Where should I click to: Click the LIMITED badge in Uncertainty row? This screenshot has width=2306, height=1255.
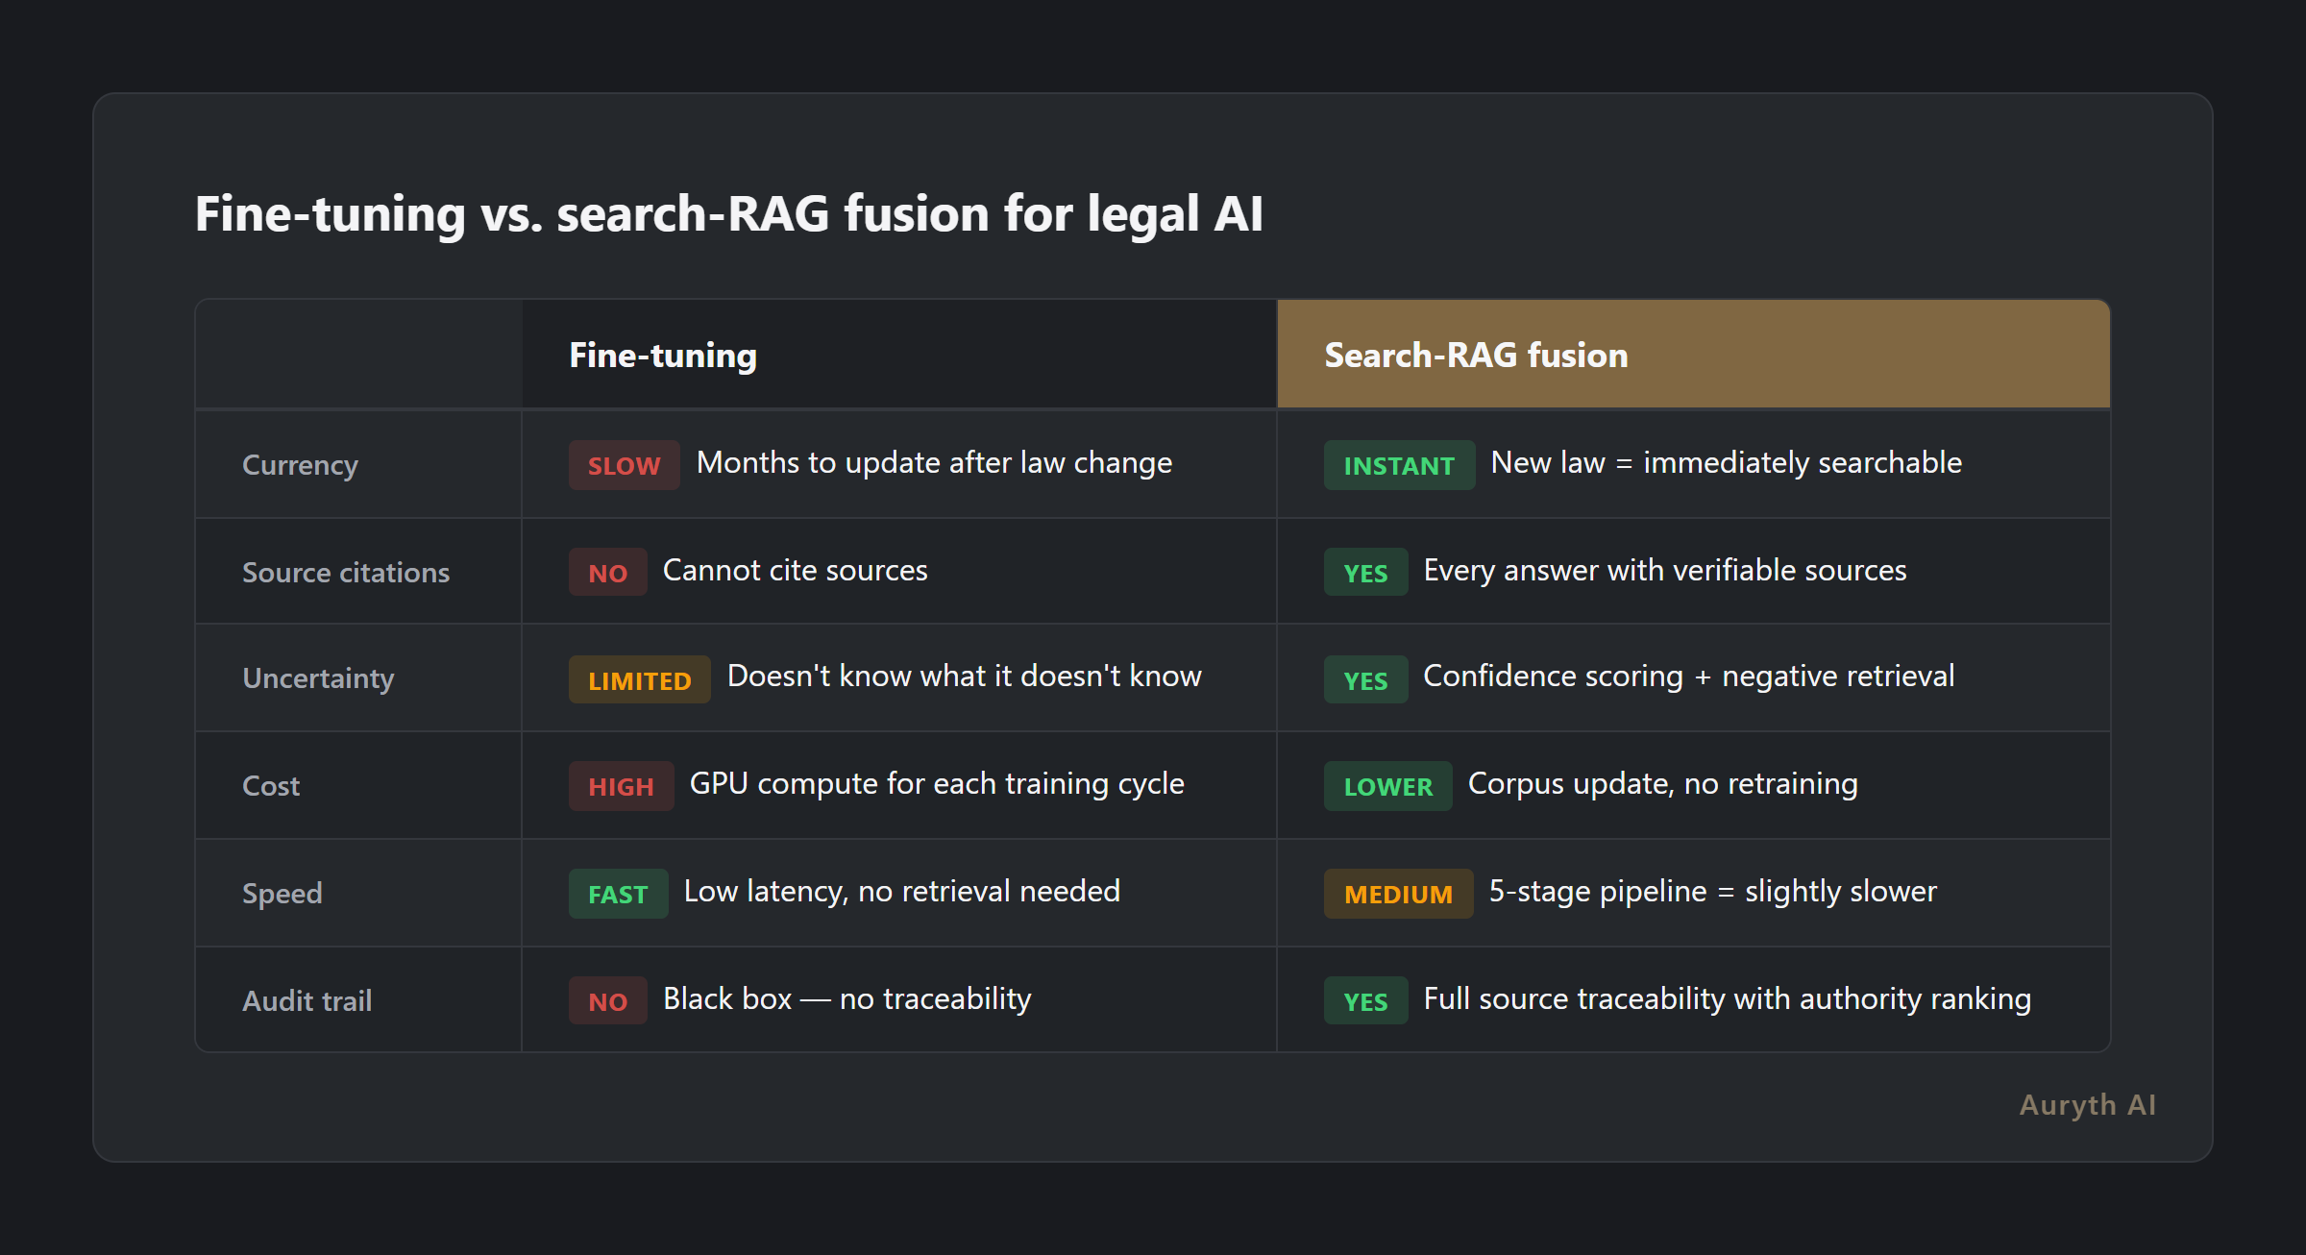pos(639,679)
